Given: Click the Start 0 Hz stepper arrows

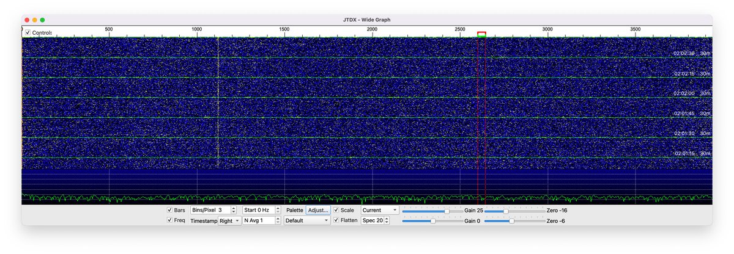Looking at the screenshot, I should tap(277, 210).
